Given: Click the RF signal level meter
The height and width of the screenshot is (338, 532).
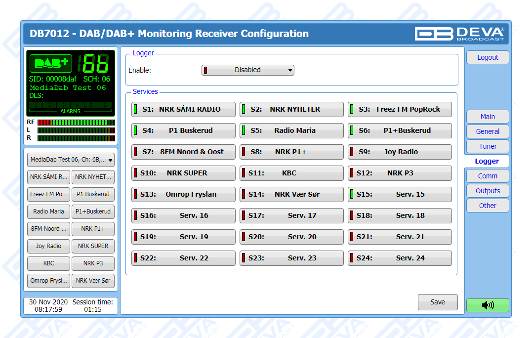Looking at the screenshot, I should tap(76, 123).
